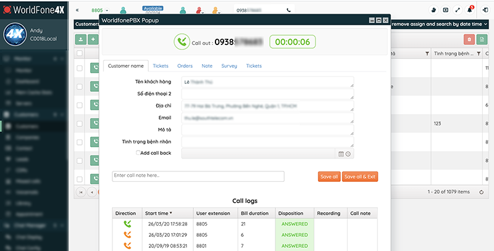Image resolution: width=494 pixels, height=251 pixels.
Task: Toggle fullscreen with the expand arrows icon
Action: pos(458,10)
